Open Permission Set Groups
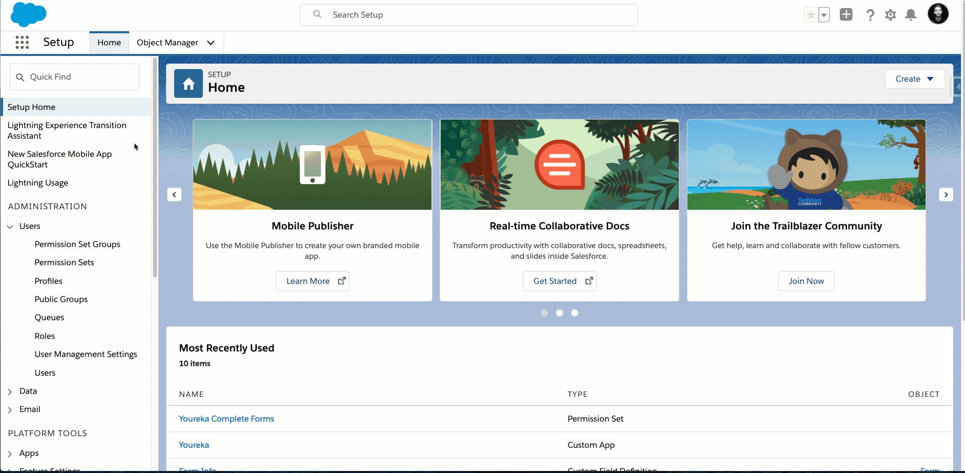This screenshot has height=473, width=965. [x=77, y=244]
